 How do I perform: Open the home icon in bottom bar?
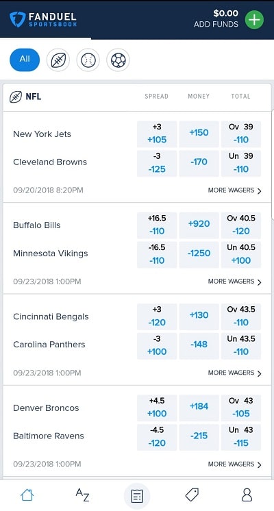pyautogui.click(x=27, y=495)
